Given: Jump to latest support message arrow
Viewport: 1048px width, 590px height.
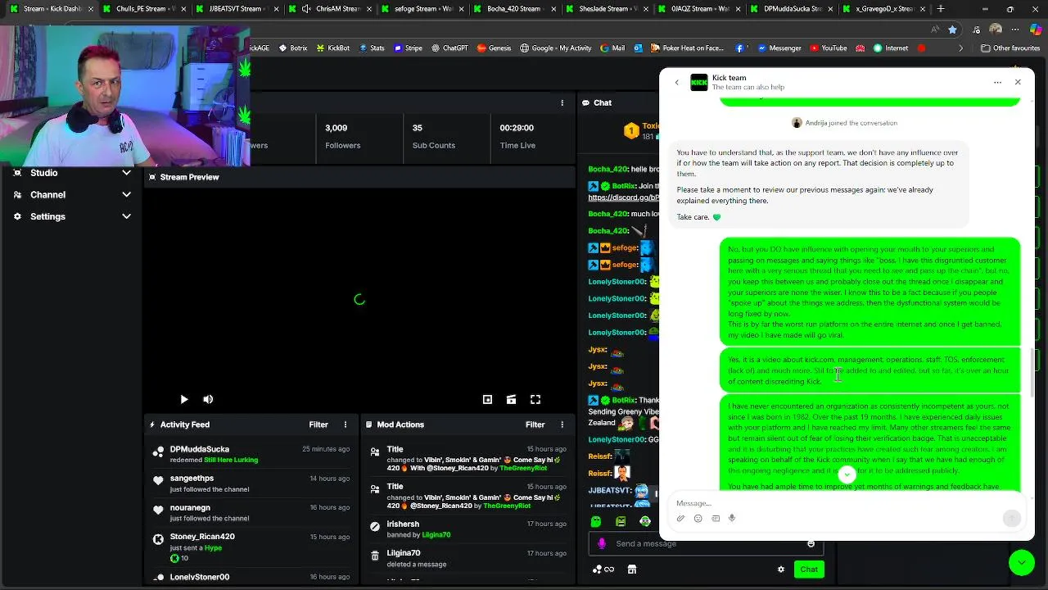Looking at the screenshot, I should coord(847,474).
